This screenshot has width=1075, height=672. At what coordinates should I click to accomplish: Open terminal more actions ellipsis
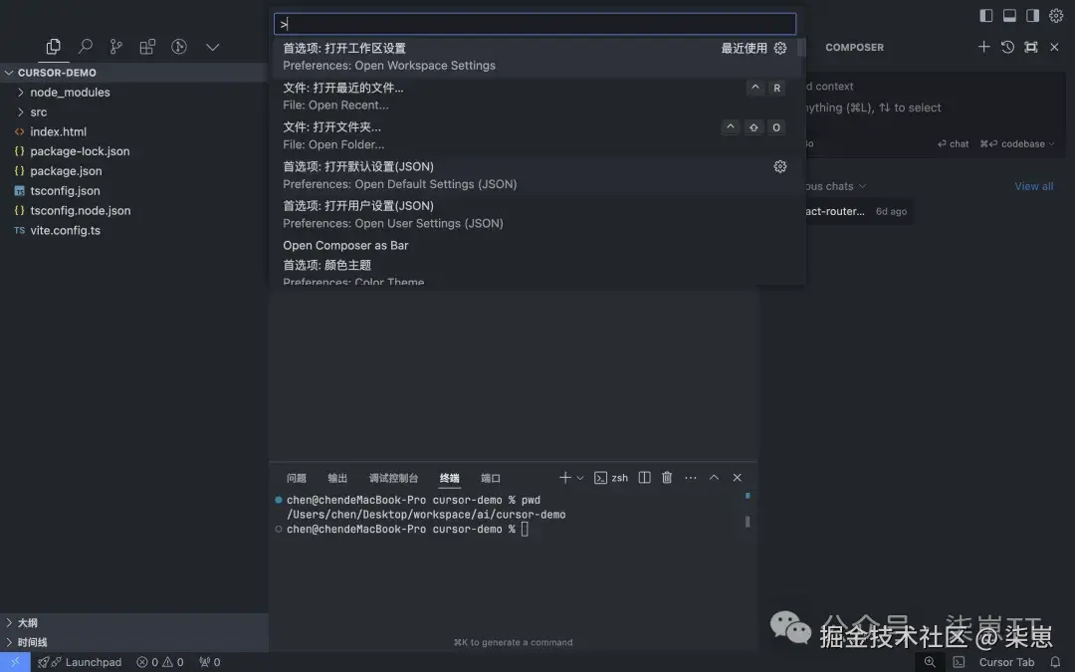[x=691, y=477]
